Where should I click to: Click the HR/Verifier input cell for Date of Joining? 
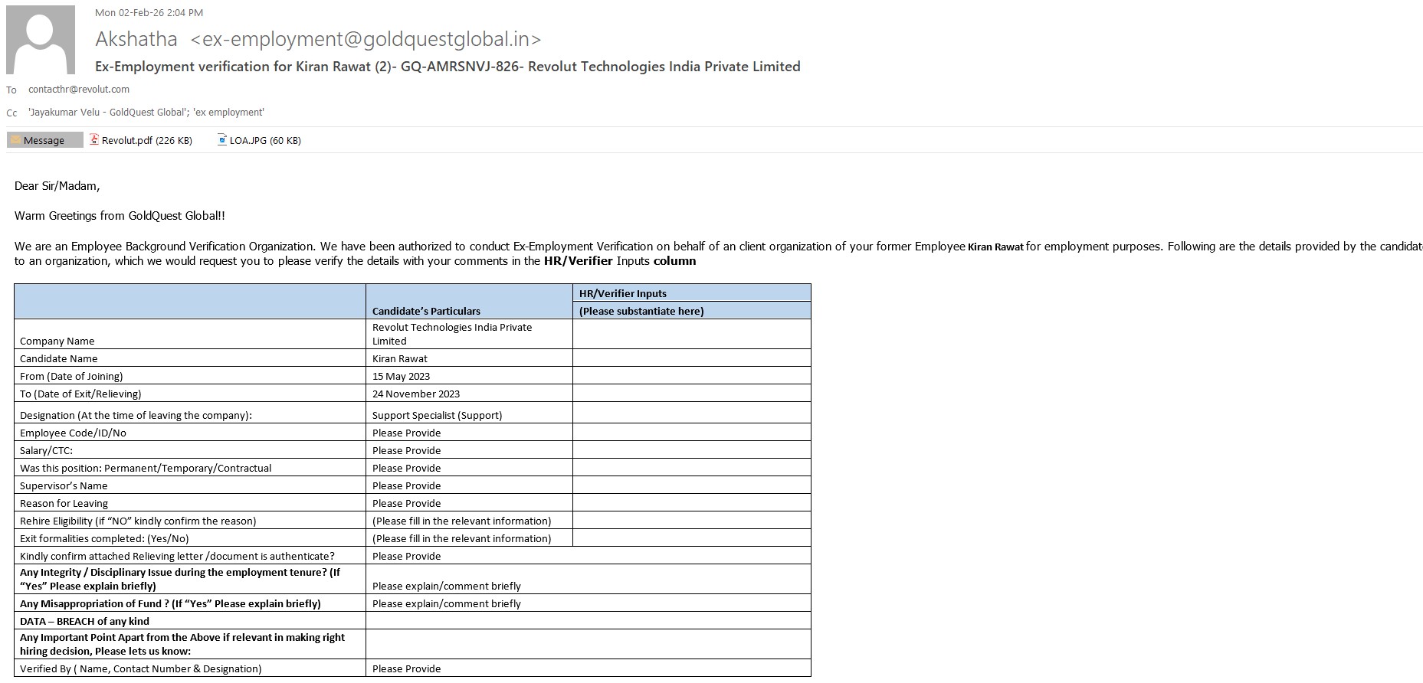tap(691, 376)
